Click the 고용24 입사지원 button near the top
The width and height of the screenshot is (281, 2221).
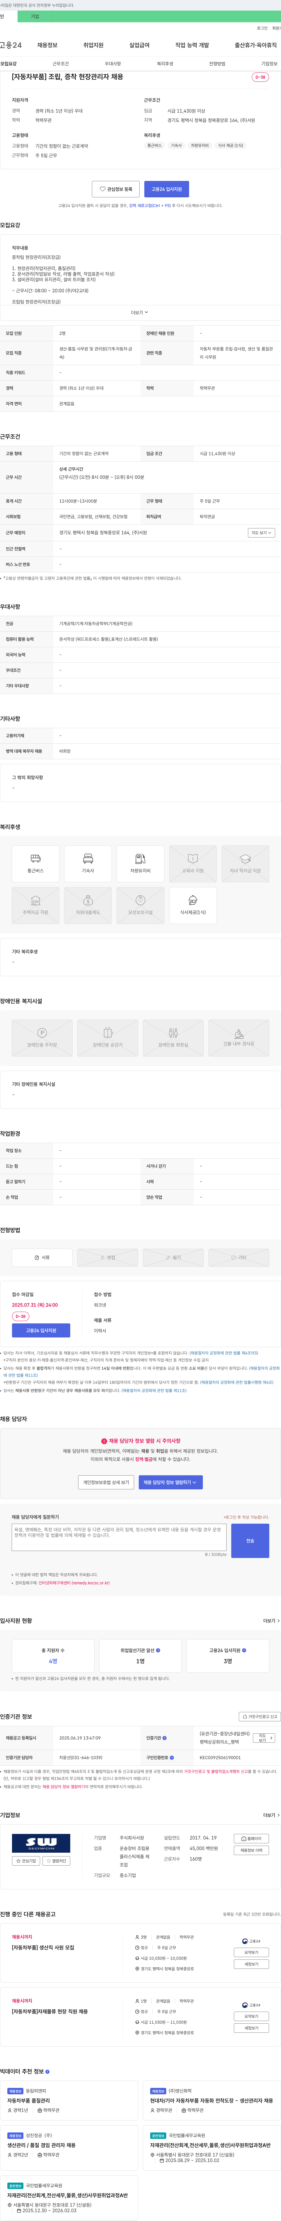(x=167, y=189)
